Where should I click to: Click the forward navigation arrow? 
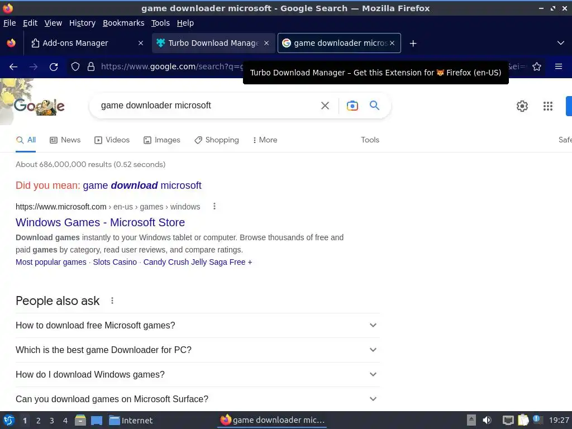[x=34, y=67]
